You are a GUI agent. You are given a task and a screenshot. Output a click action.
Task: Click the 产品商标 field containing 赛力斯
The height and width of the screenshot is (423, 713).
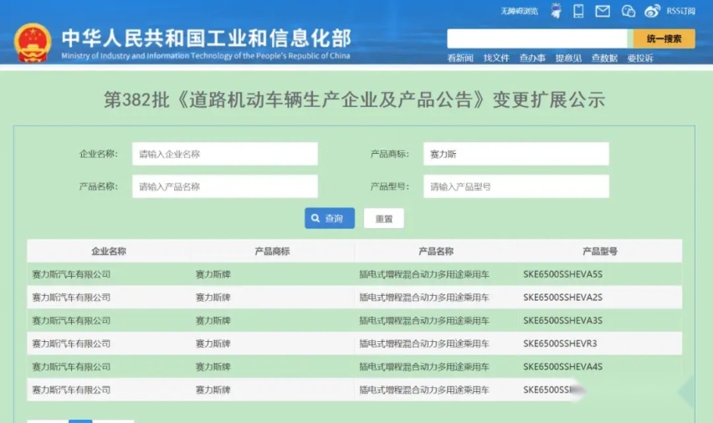pos(516,154)
